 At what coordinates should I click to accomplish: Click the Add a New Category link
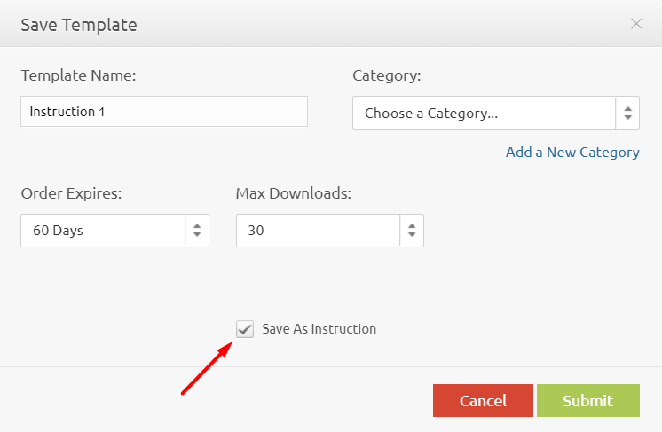coord(572,153)
